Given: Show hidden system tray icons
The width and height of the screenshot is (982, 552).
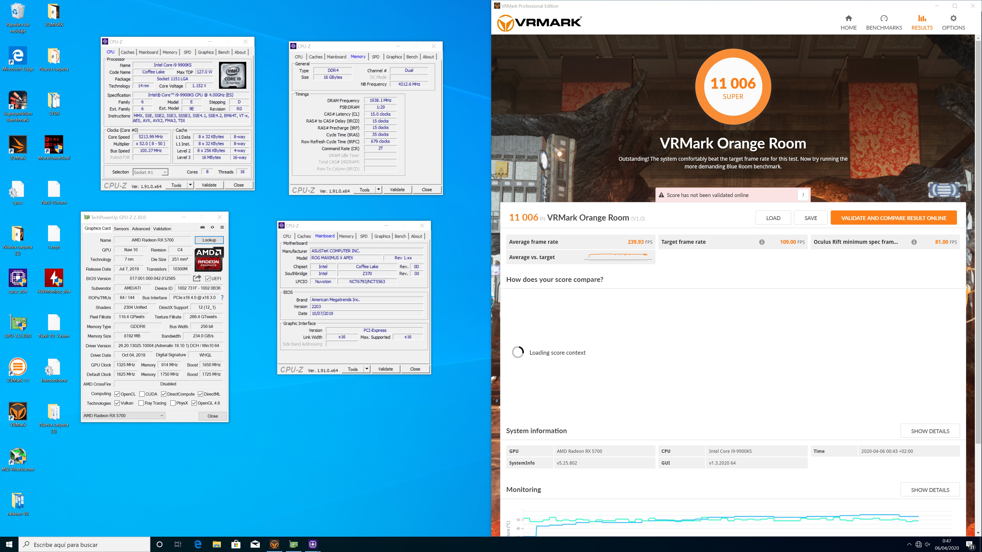Looking at the screenshot, I should (909, 544).
